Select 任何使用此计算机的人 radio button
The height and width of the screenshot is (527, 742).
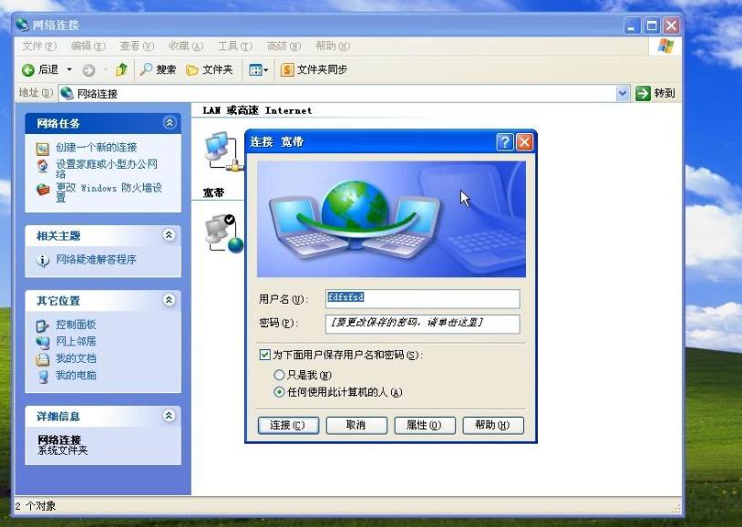[x=279, y=392]
